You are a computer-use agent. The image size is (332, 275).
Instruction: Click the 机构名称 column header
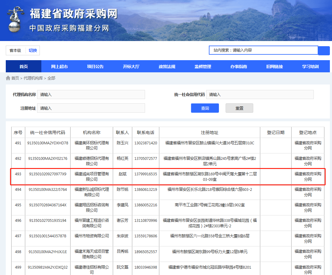pos(92,132)
